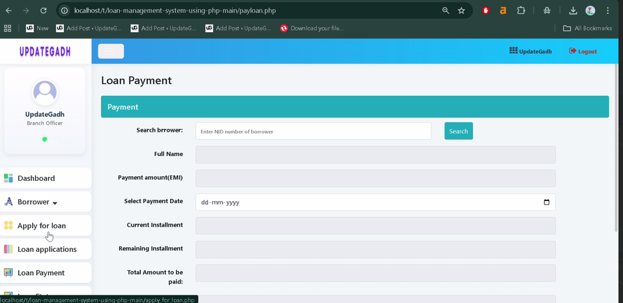Screen dimensions: 623x303
Task: Click the Loan Payment sidebar icon
Action: point(9,273)
